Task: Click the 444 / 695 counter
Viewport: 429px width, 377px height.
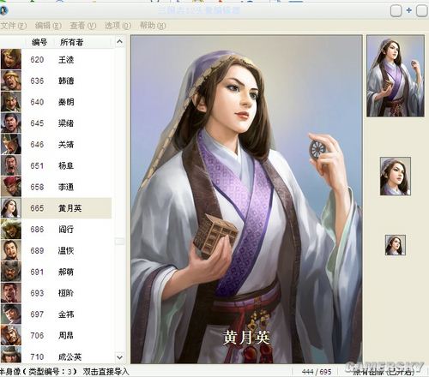Action: (317, 372)
